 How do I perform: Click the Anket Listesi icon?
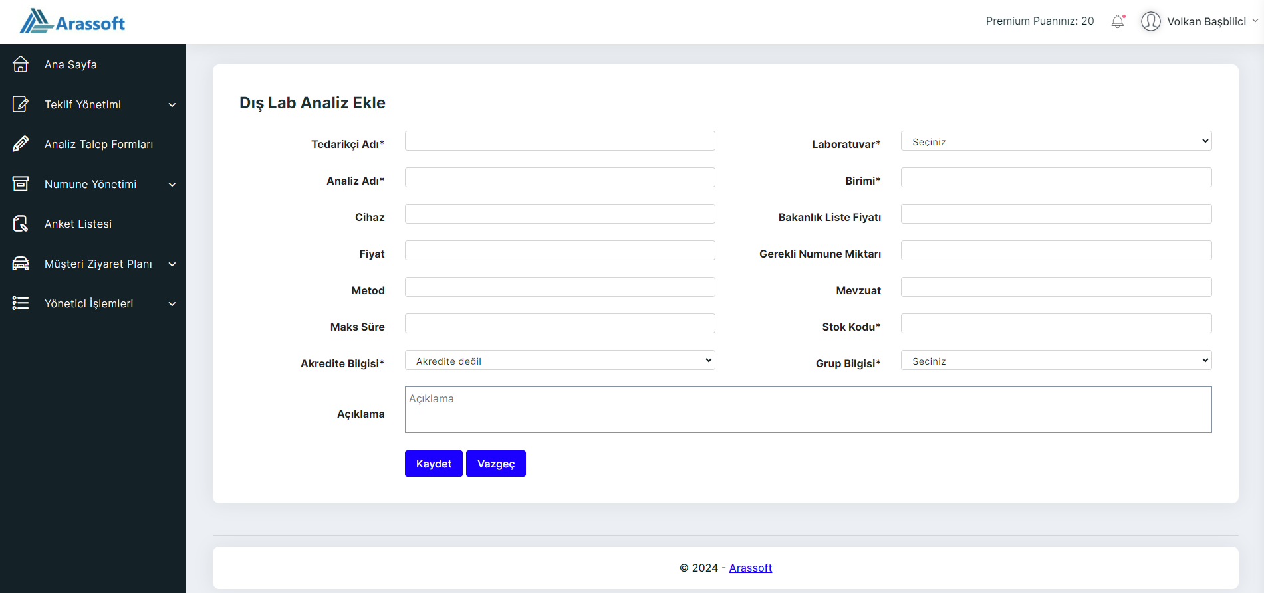pyautogui.click(x=21, y=224)
